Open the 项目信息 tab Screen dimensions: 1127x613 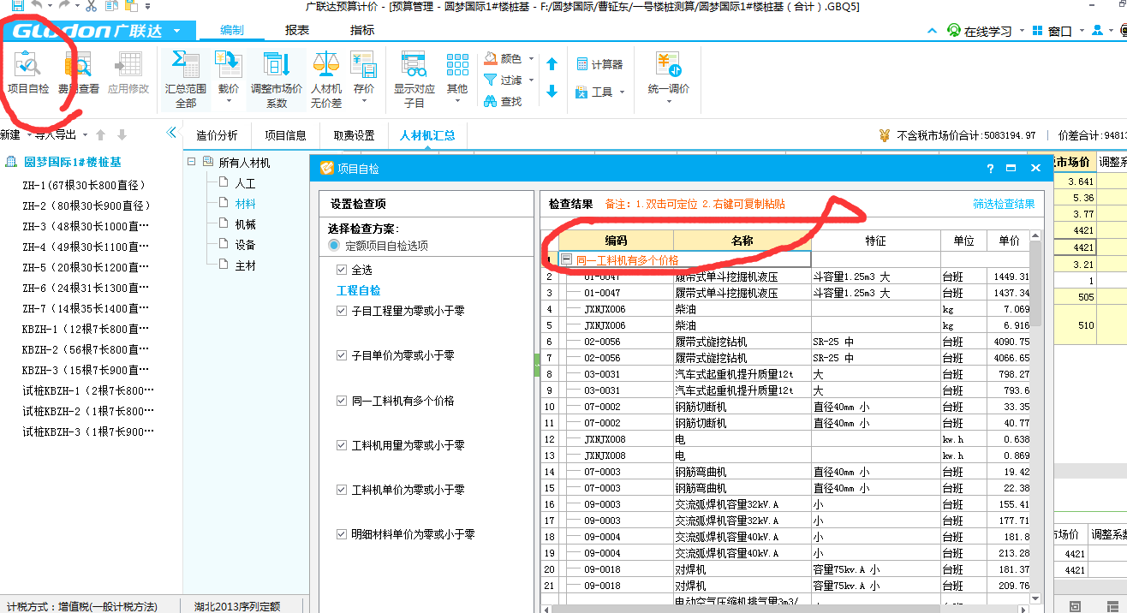285,135
